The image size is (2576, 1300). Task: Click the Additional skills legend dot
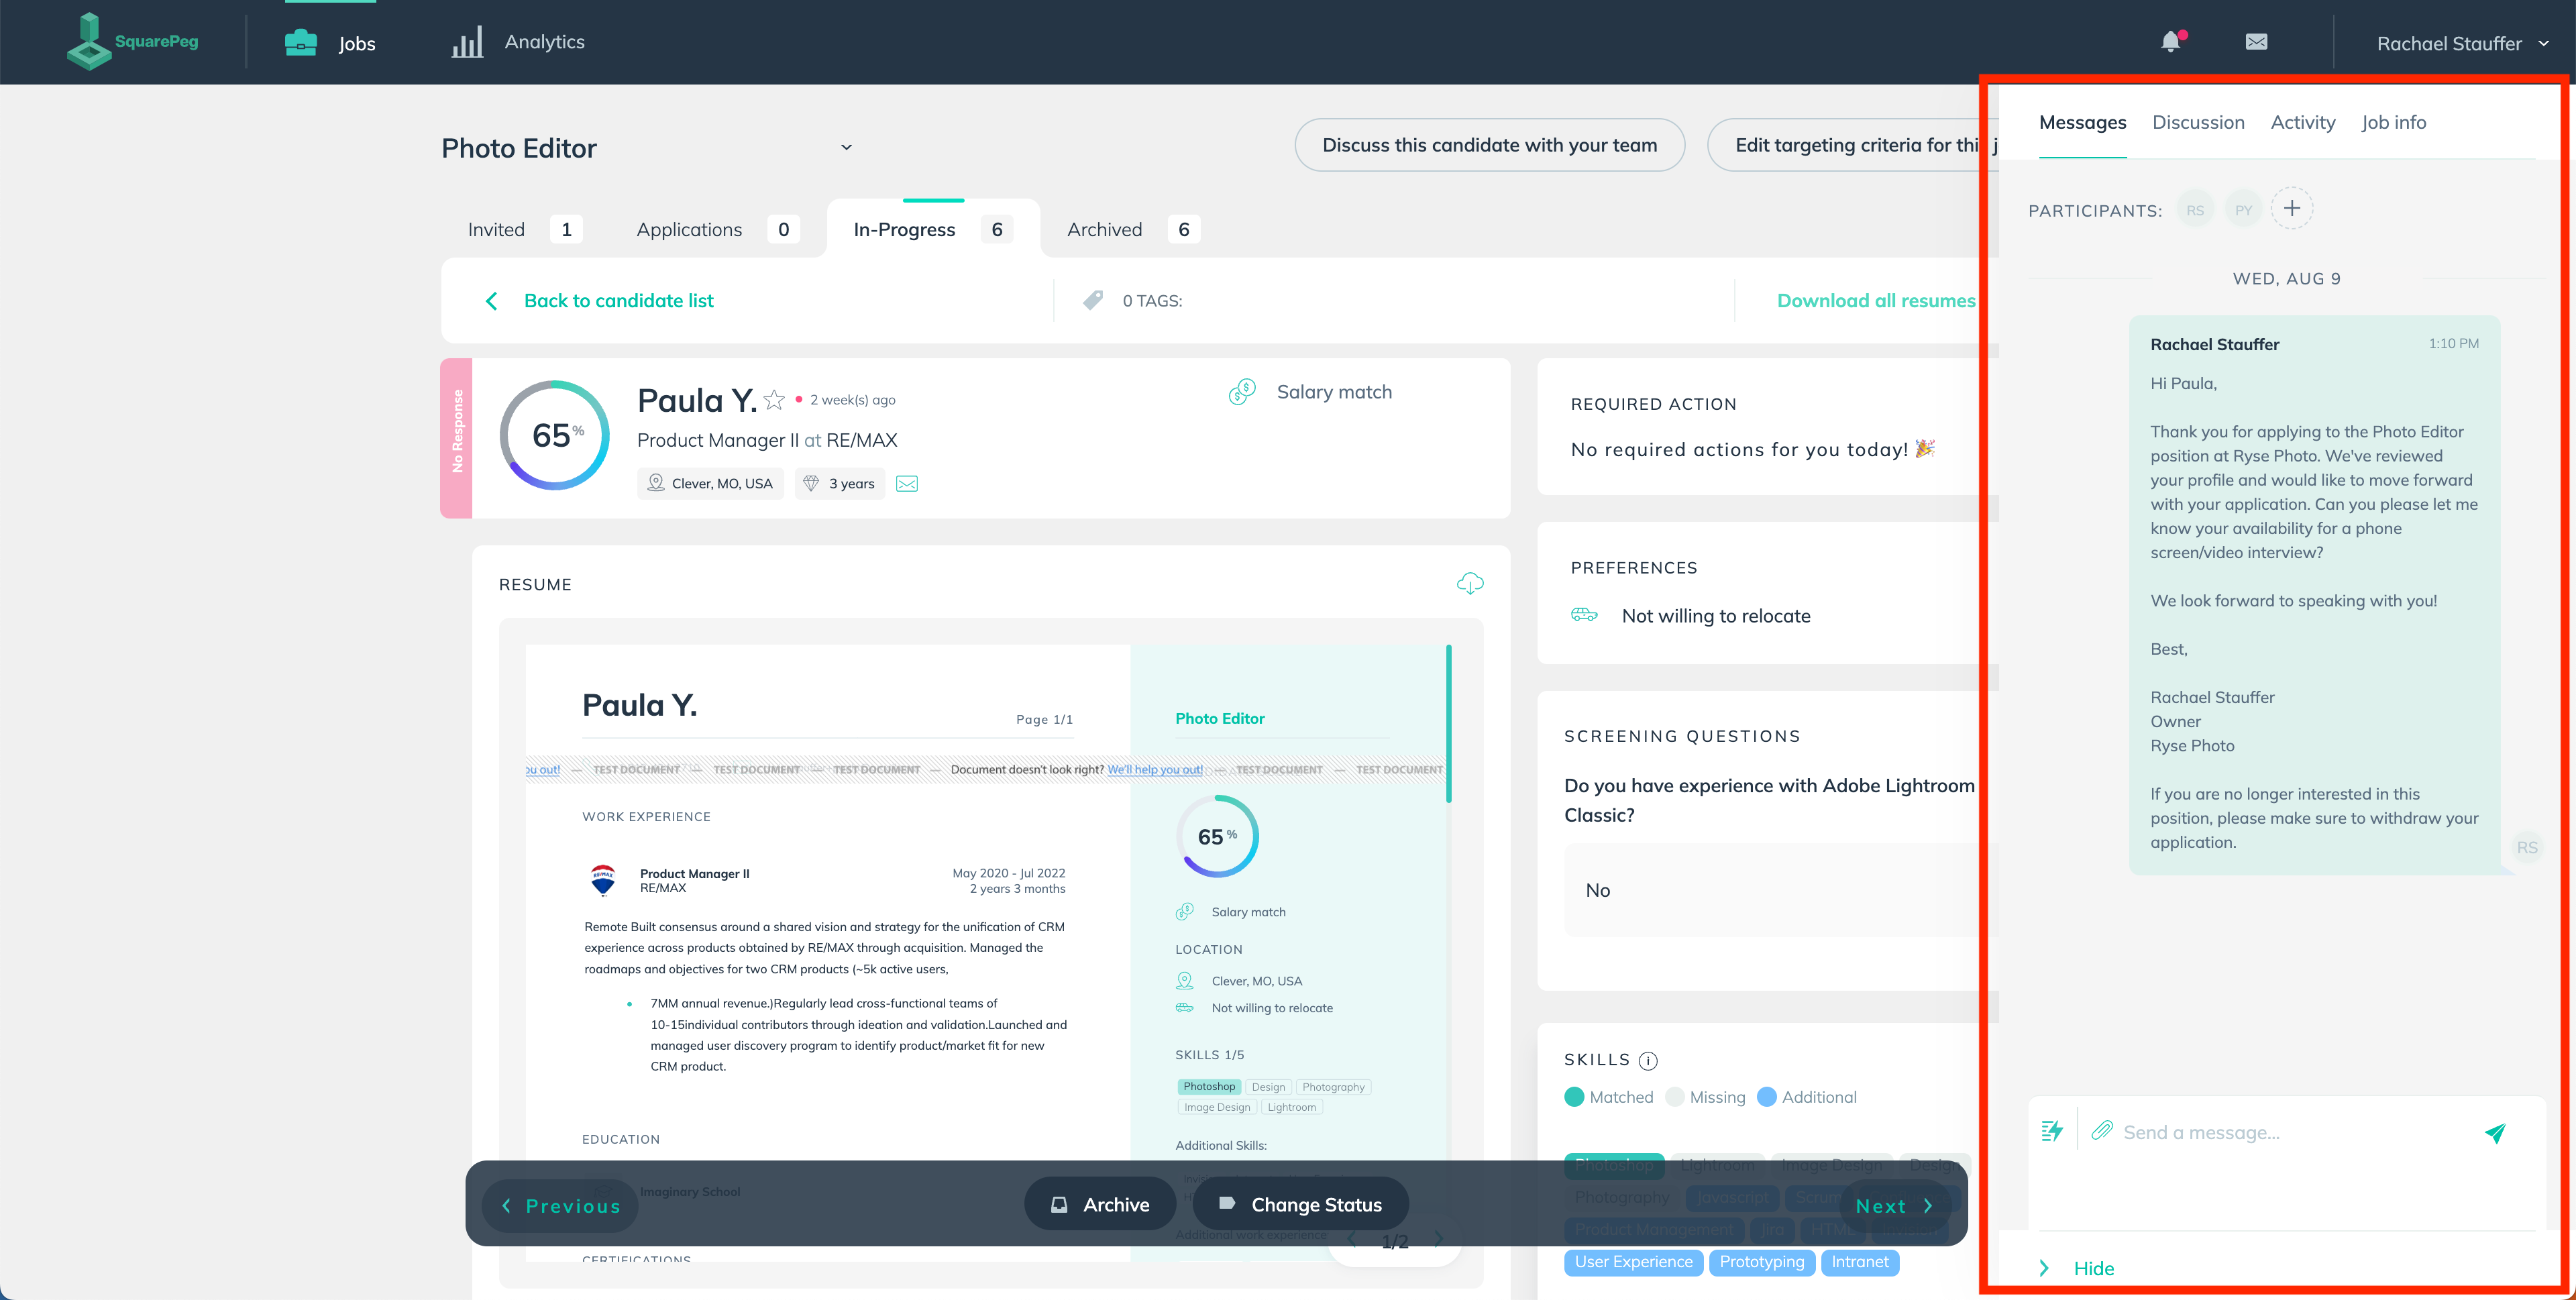click(1767, 1097)
